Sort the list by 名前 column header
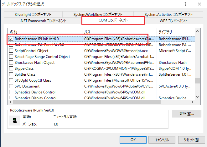207x147 pixels. [44, 32]
